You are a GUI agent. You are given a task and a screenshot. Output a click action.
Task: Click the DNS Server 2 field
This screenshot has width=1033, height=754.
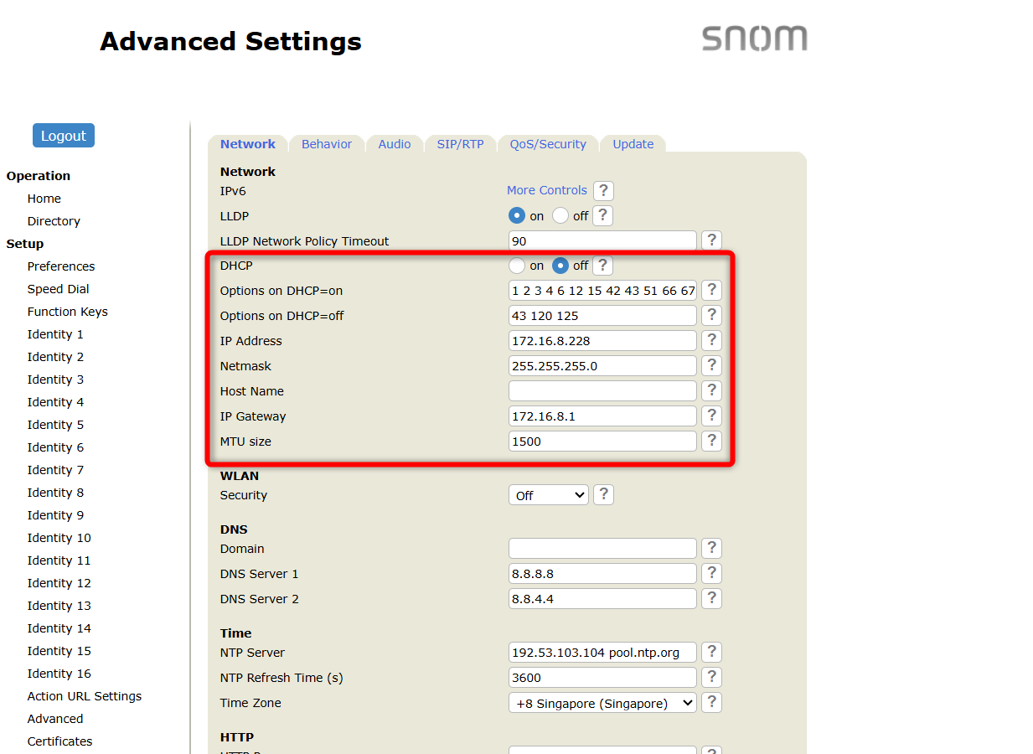point(602,599)
